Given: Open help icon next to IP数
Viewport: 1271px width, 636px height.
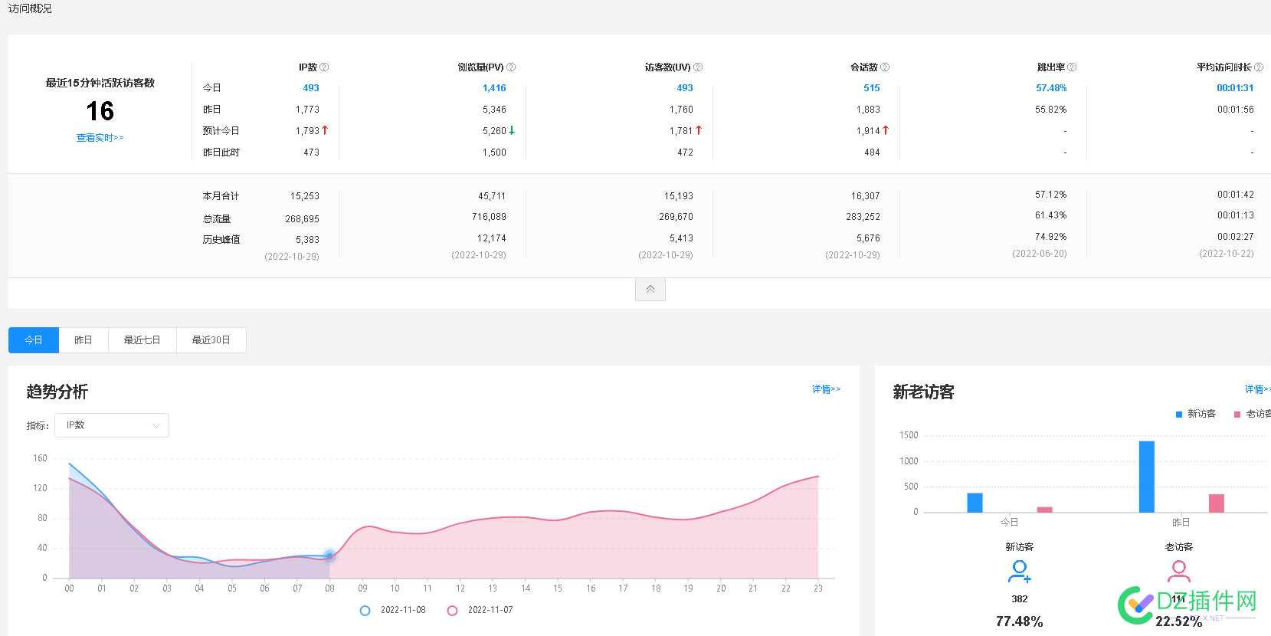Looking at the screenshot, I should pos(324,67).
